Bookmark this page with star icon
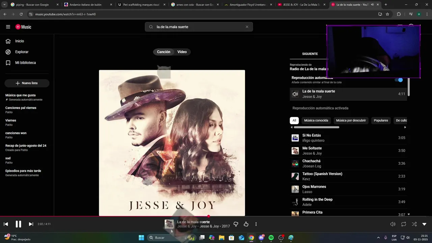The image size is (432, 243). [387, 14]
